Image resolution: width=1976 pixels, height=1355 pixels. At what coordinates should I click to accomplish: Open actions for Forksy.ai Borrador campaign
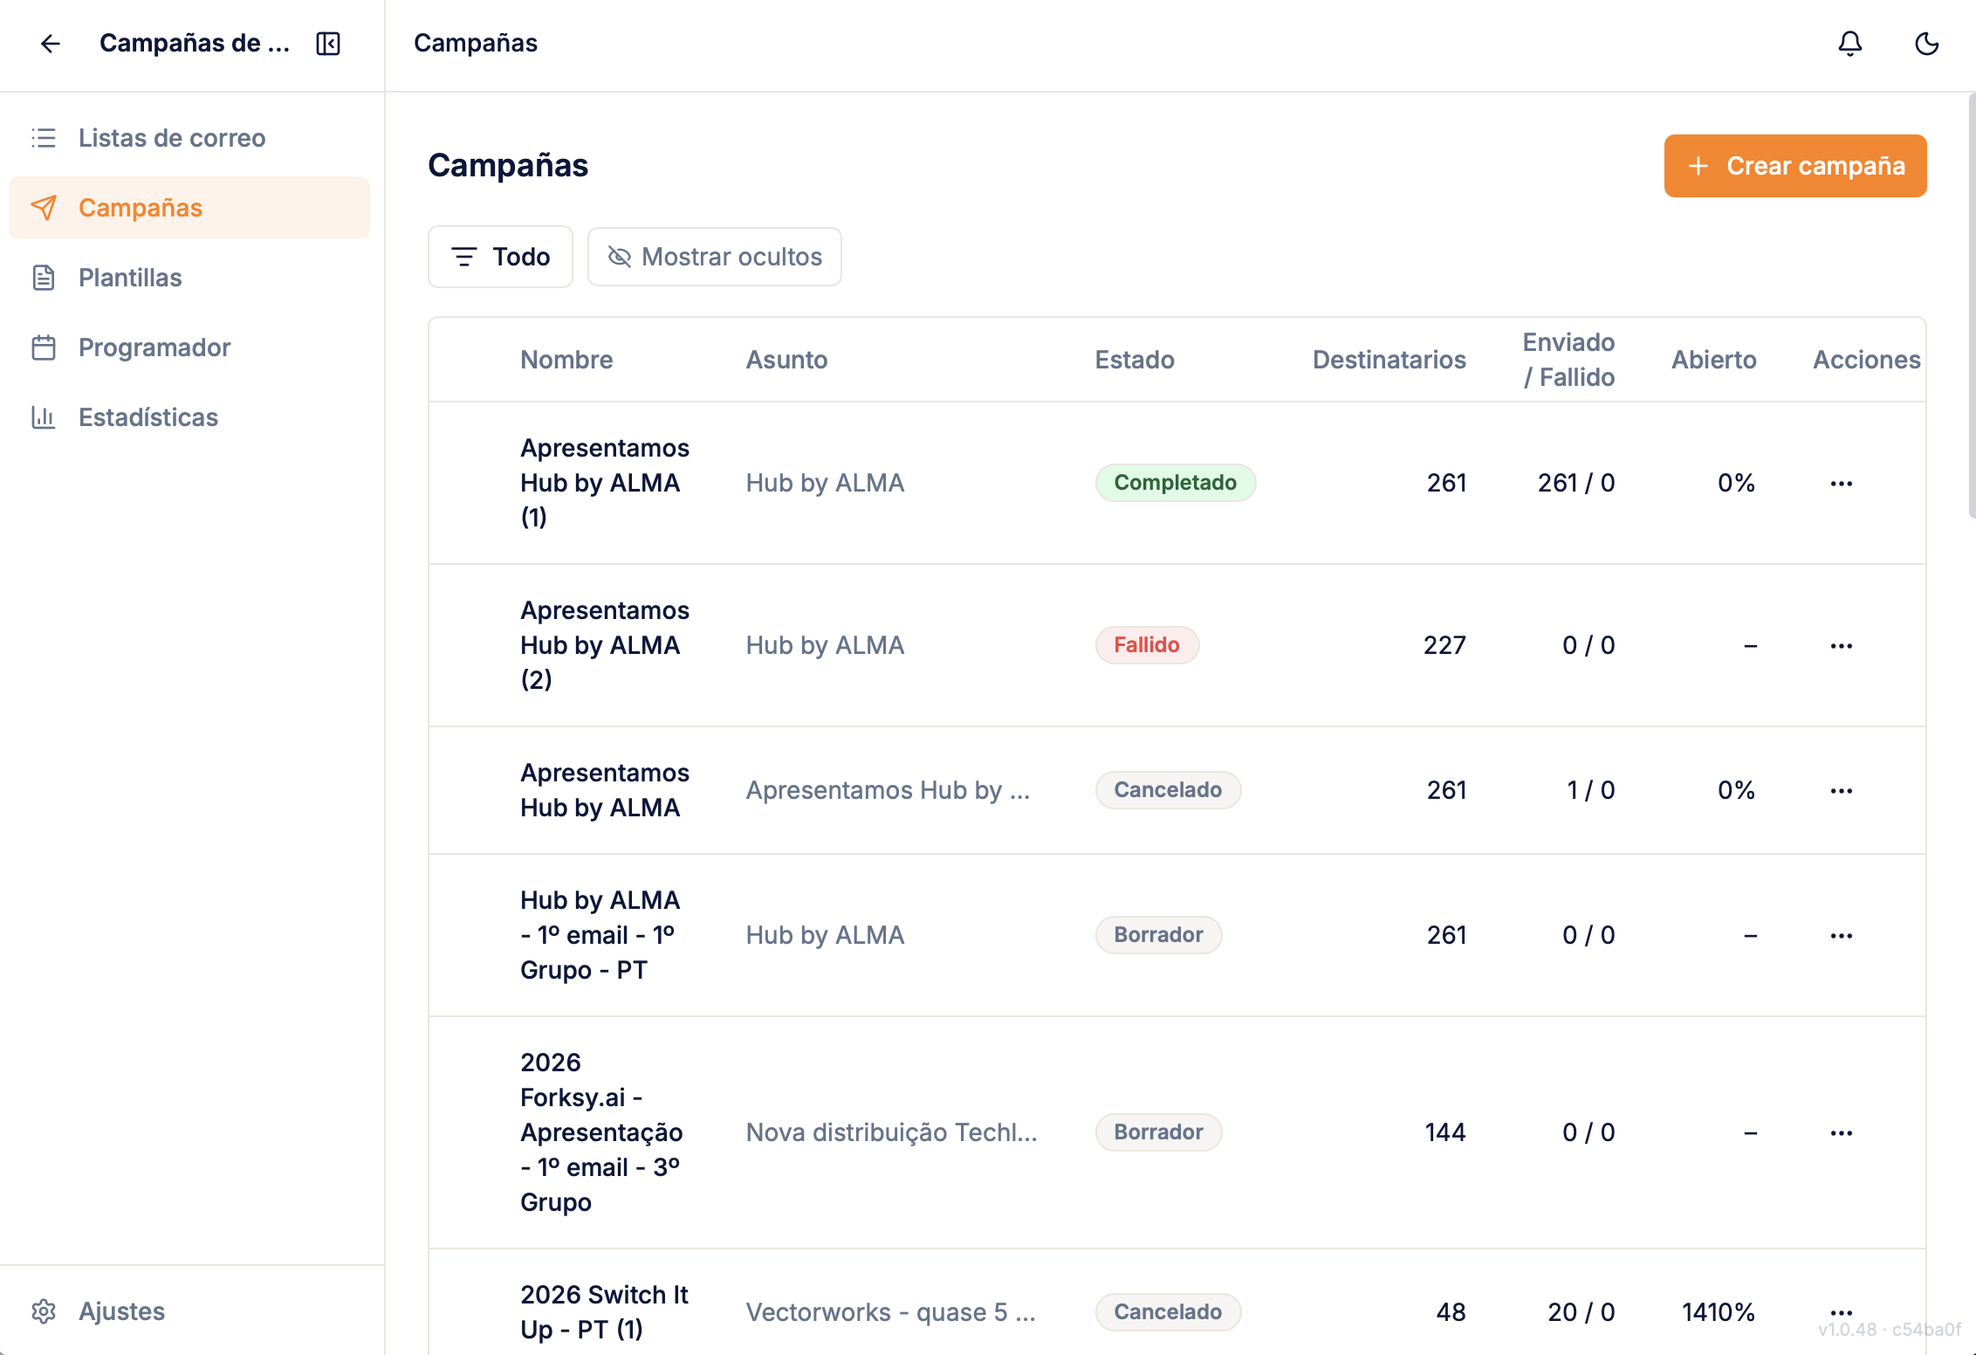[1841, 1132]
